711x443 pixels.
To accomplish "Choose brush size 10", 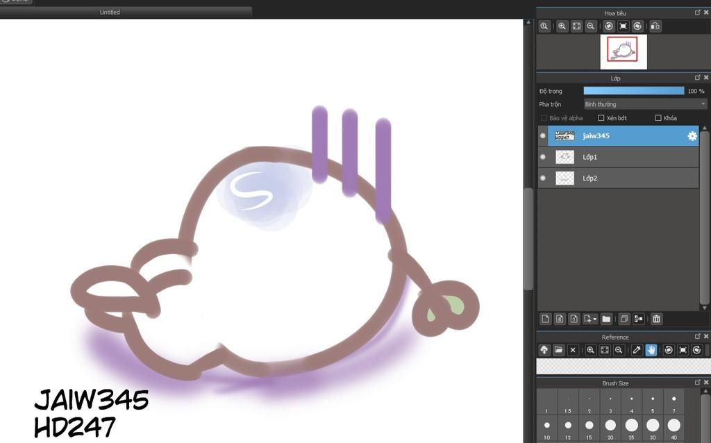I will (547, 428).
